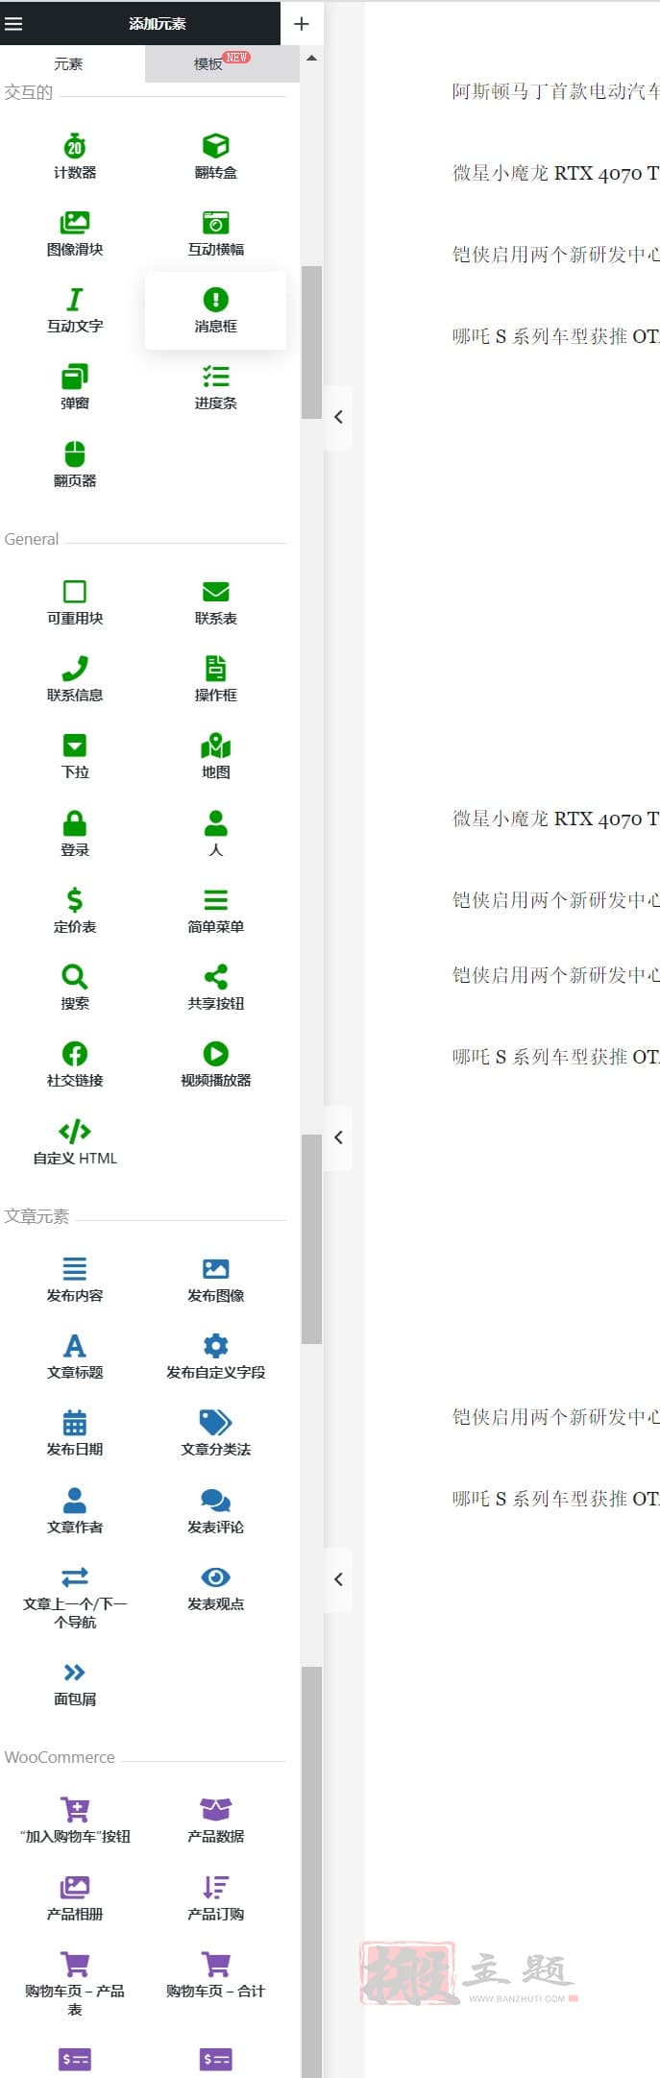Select the 发表评论 post comments element

[216, 1511]
